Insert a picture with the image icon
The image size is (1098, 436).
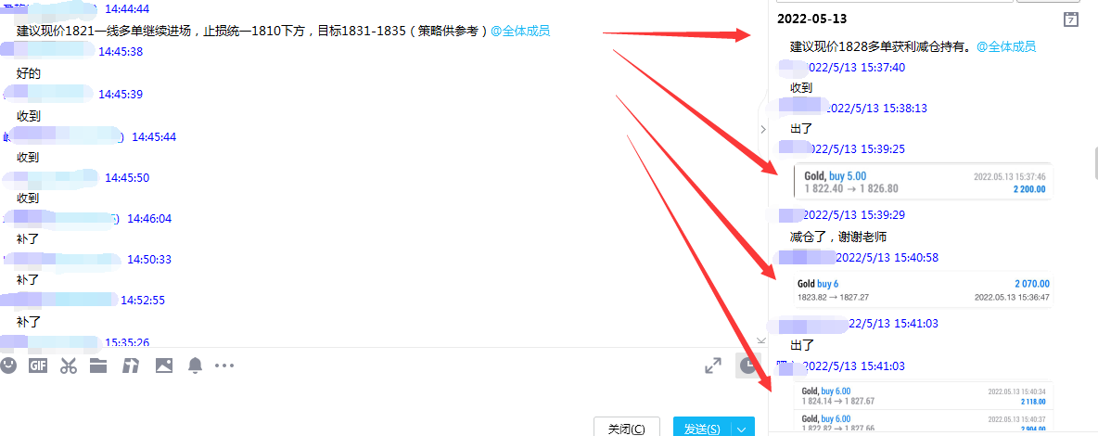tap(164, 365)
